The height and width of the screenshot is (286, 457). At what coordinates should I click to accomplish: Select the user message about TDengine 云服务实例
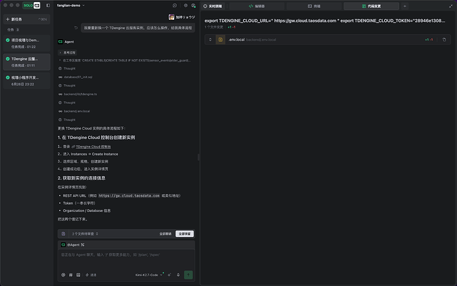pos(138,28)
